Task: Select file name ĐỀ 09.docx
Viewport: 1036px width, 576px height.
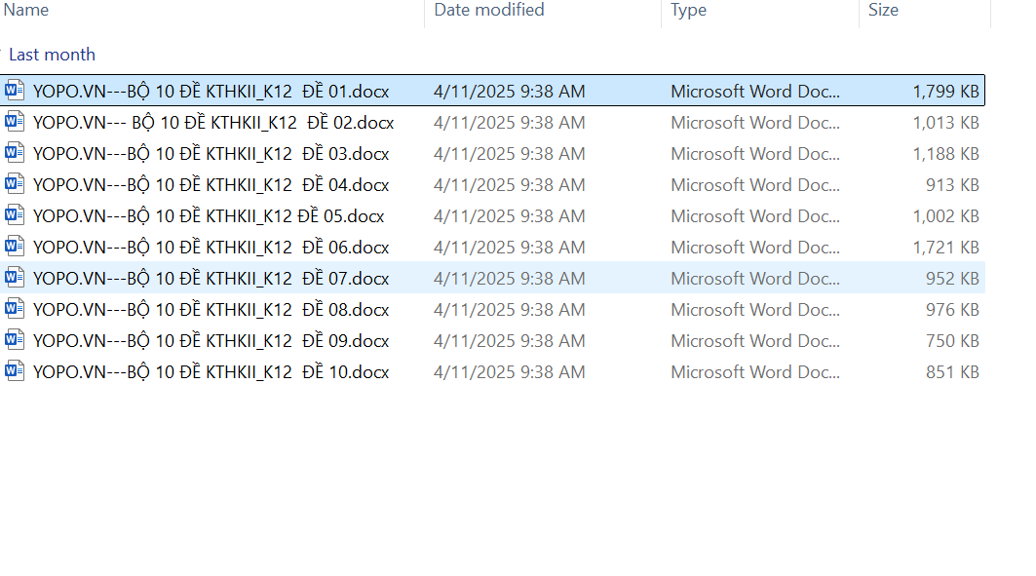Action: click(211, 341)
